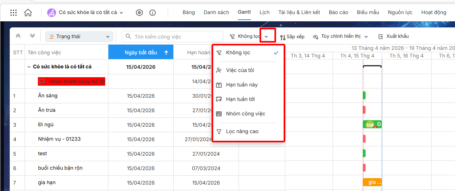The height and width of the screenshot is (191, 455).
Task: Select Không lọc in the filter menu
Action: [x=248, y=53]
